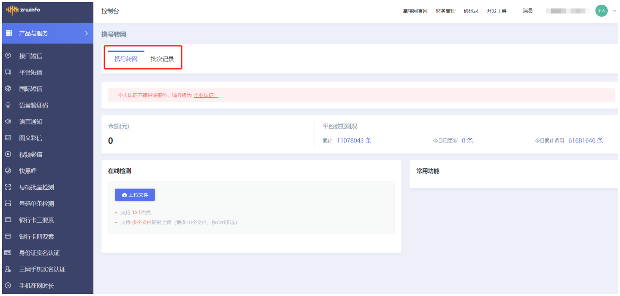Open 开发工具 in the header
The image size is (620, 296).
pos(497,11)
